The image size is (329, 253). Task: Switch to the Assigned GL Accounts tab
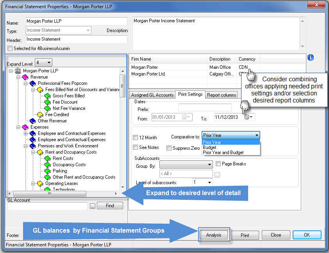[152, 95]
